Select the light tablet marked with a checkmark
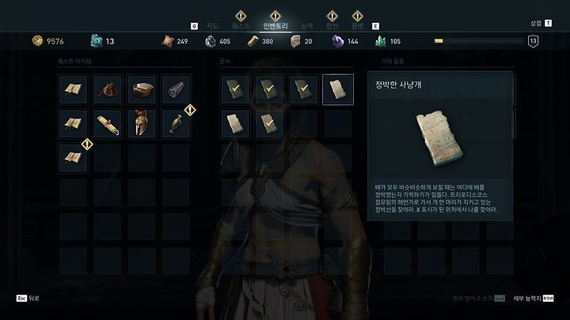The width and height of the screenshot is (570, 320). click(269, 124)
